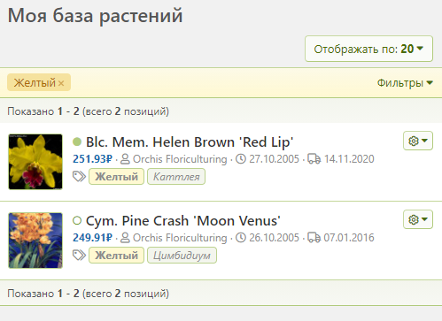442x321 pixels.
Task: Click the person icon in the Cym. Pine Crash row
Action: pyautogui.click(x=125, y=238)
